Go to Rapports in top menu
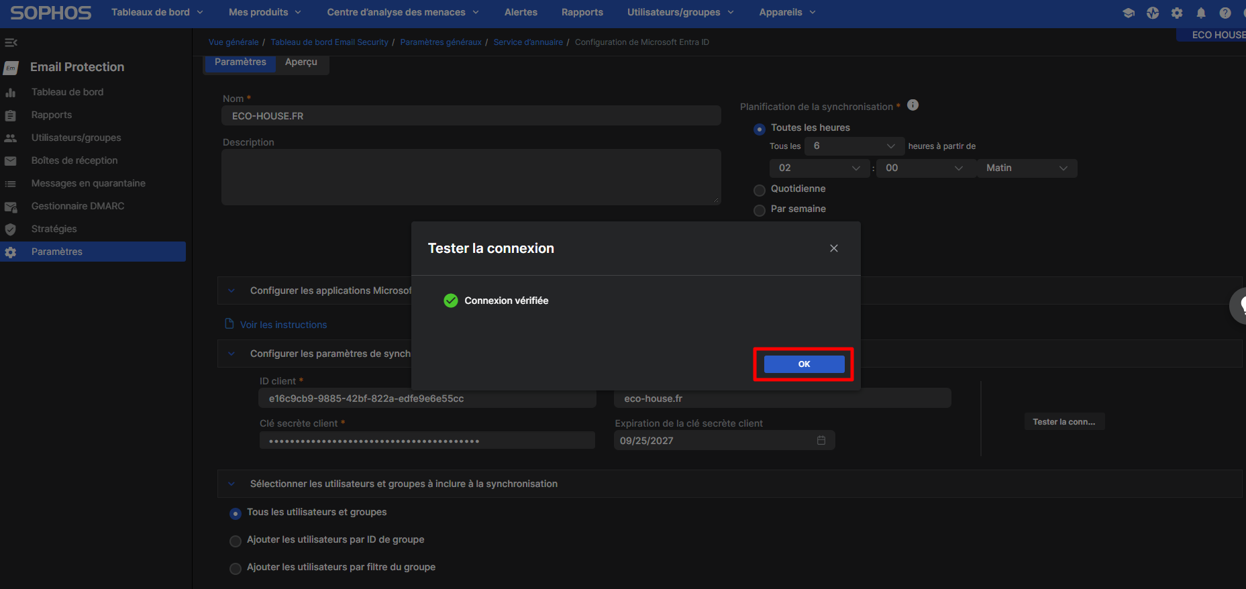This screenshot has width=1246, height=589. coord(582,12)
